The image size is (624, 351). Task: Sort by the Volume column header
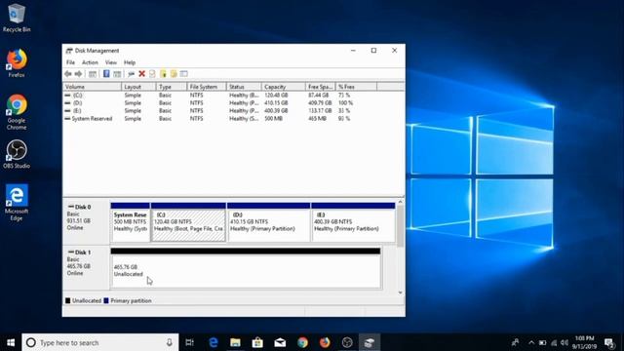pos(92,87)
